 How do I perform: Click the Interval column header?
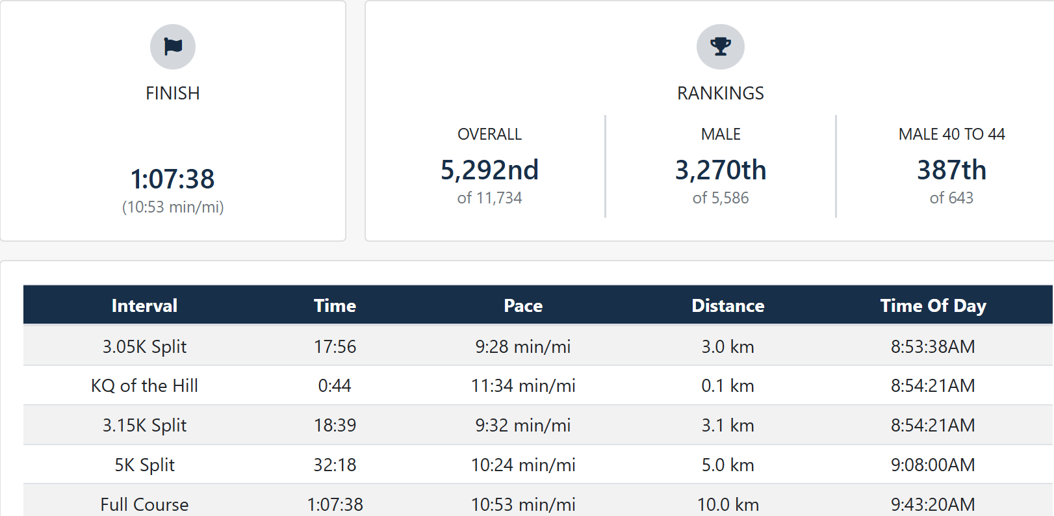(144, 305)
